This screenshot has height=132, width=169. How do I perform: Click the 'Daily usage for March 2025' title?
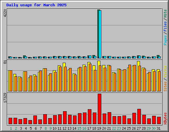[36, 5]
